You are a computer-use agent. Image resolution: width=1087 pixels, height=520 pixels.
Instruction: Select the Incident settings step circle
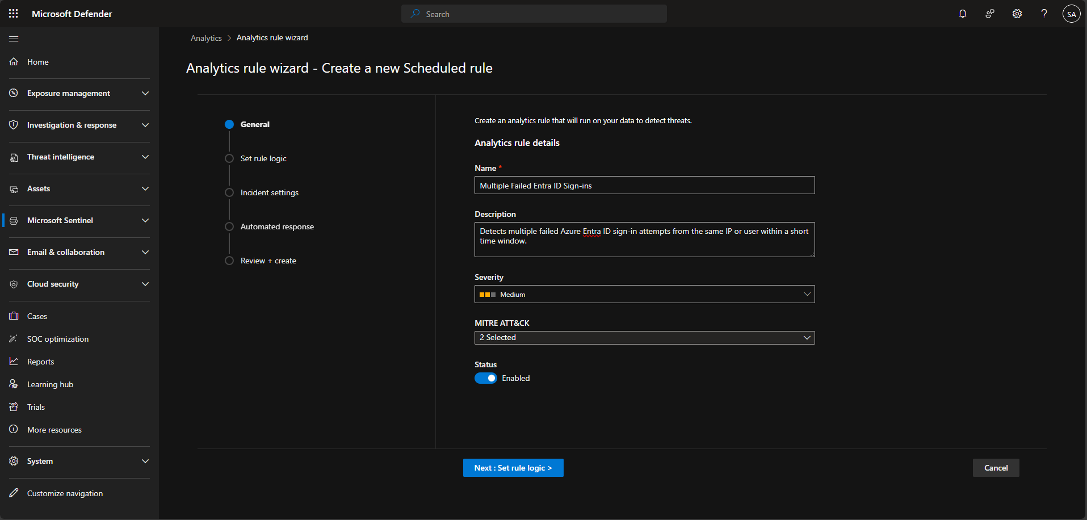pos(229,192)
